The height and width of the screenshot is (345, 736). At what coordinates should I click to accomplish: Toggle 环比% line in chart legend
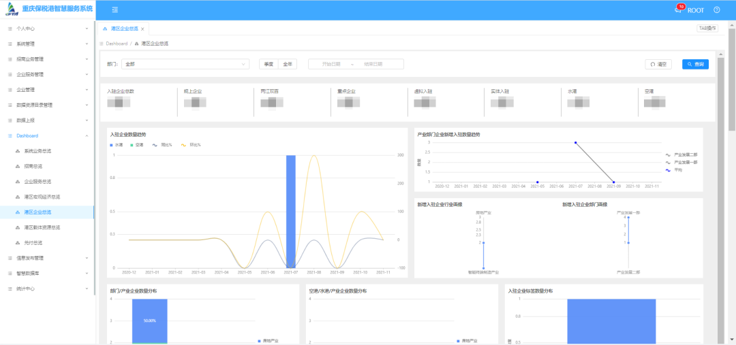191,145
